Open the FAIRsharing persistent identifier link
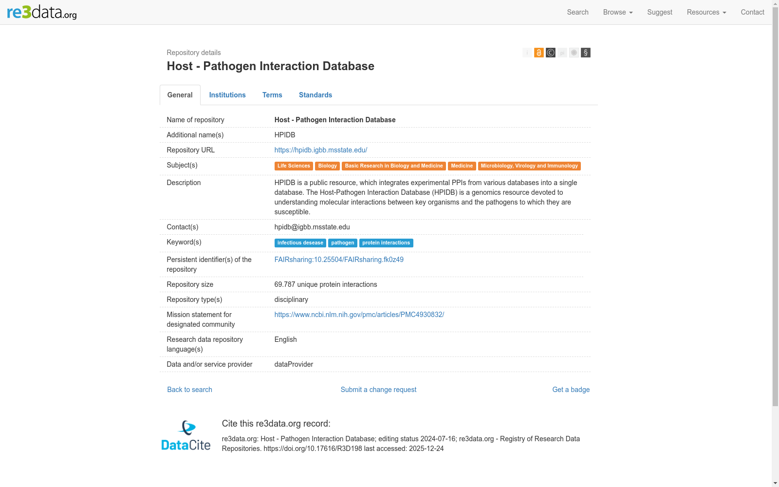Image resolution: width=779 pixels, height=487 pixels. [339, 260]
